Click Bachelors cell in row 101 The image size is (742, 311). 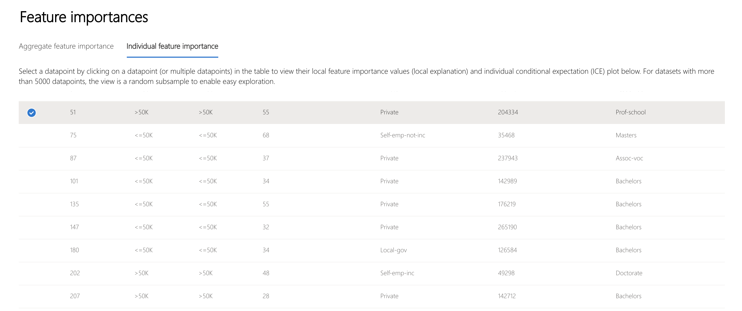628,181
